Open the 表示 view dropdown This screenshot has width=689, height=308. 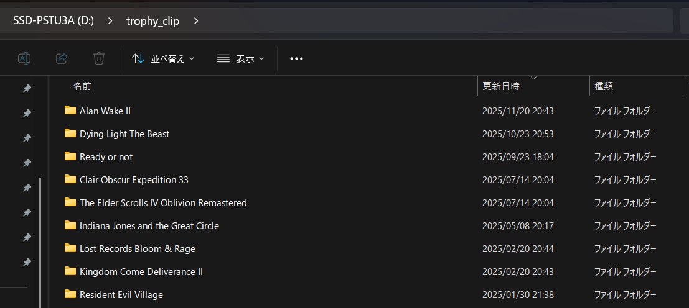click(x=240, y=58)
